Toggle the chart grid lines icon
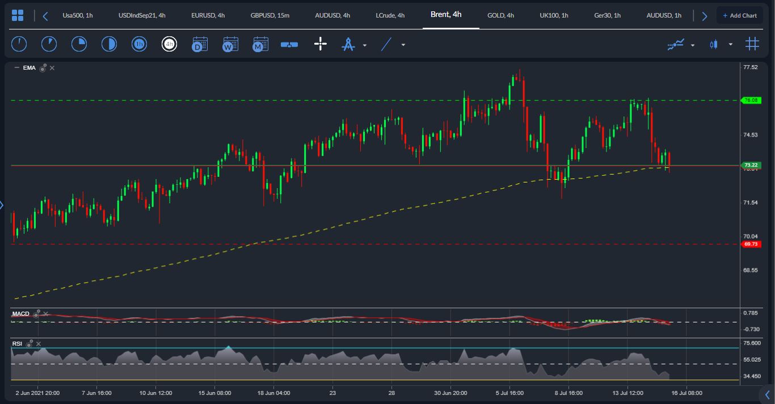 coord(752,44)
